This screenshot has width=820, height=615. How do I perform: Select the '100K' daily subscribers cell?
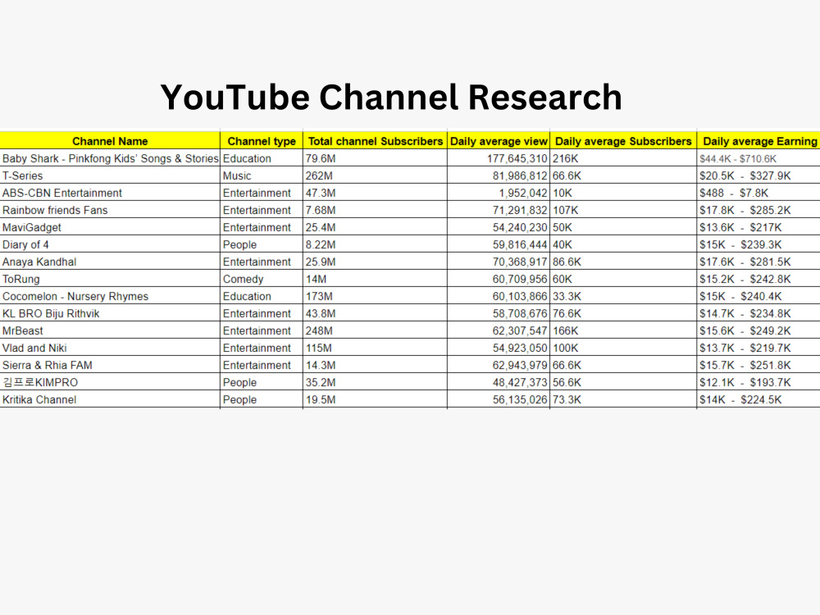623,348
